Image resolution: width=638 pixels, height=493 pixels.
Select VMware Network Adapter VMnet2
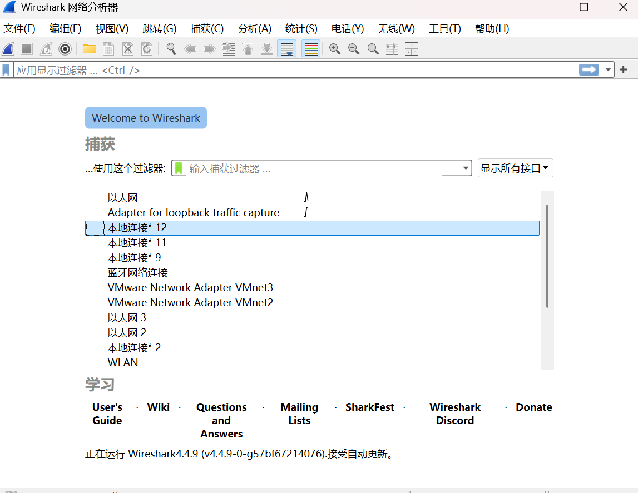[313, 303]
